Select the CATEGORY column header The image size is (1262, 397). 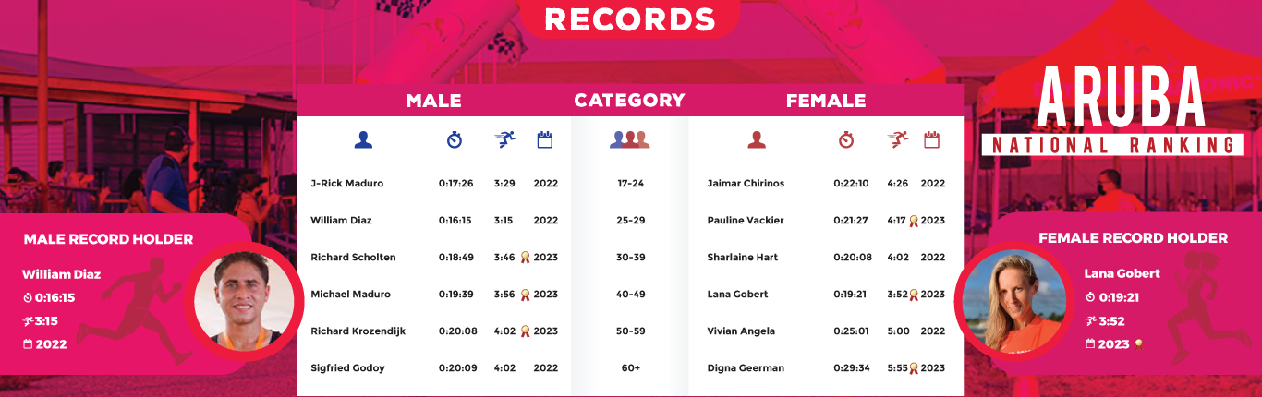click(629, 101)
